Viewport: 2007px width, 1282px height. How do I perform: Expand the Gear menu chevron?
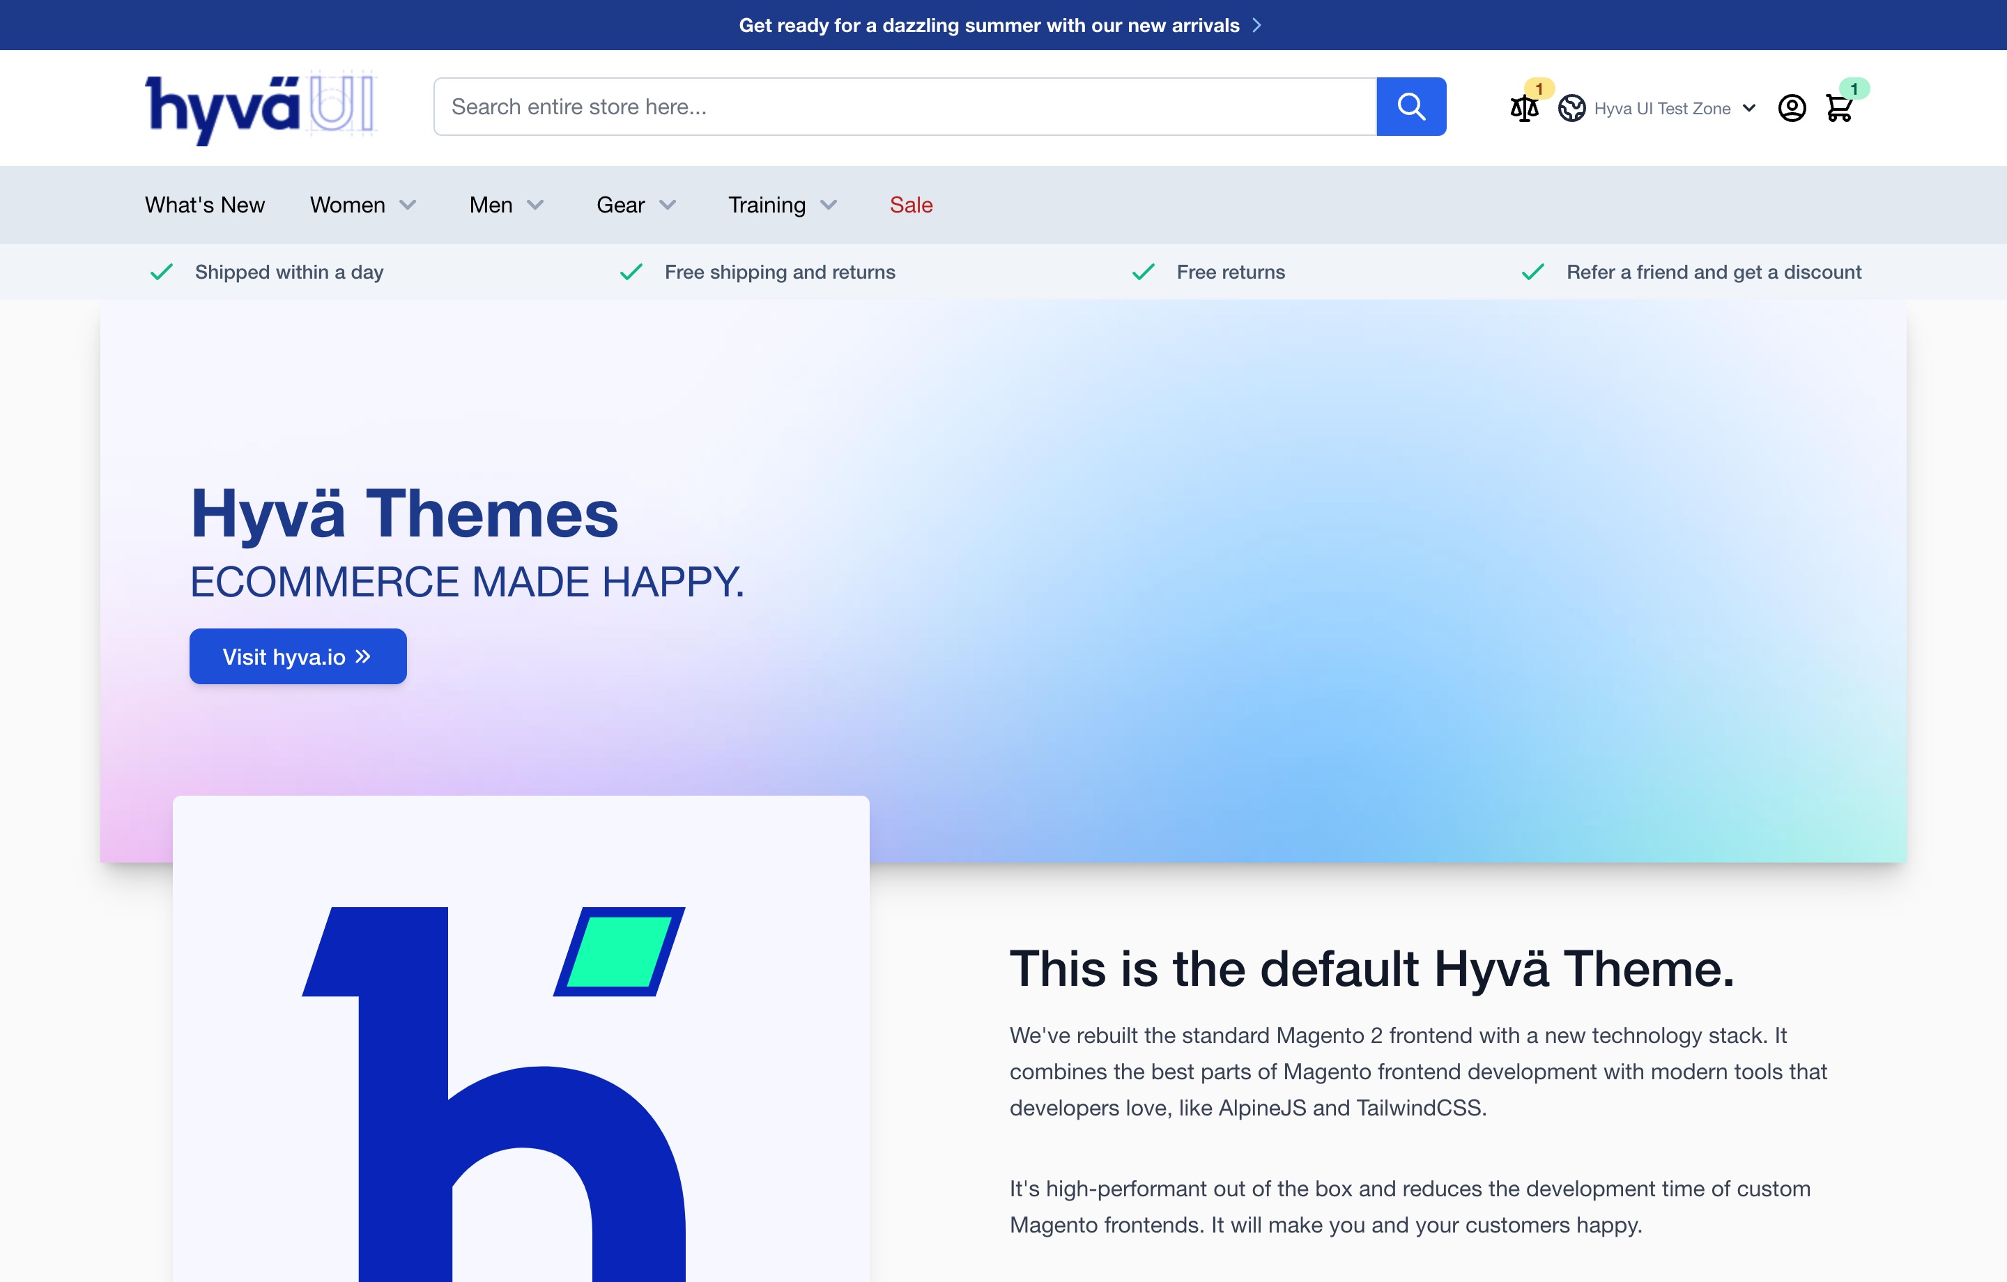[668, 205]
